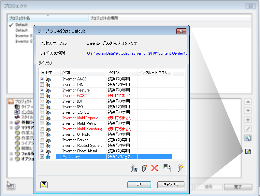Click the create library icon
260x196 pixels.
(x=145, y=168)
